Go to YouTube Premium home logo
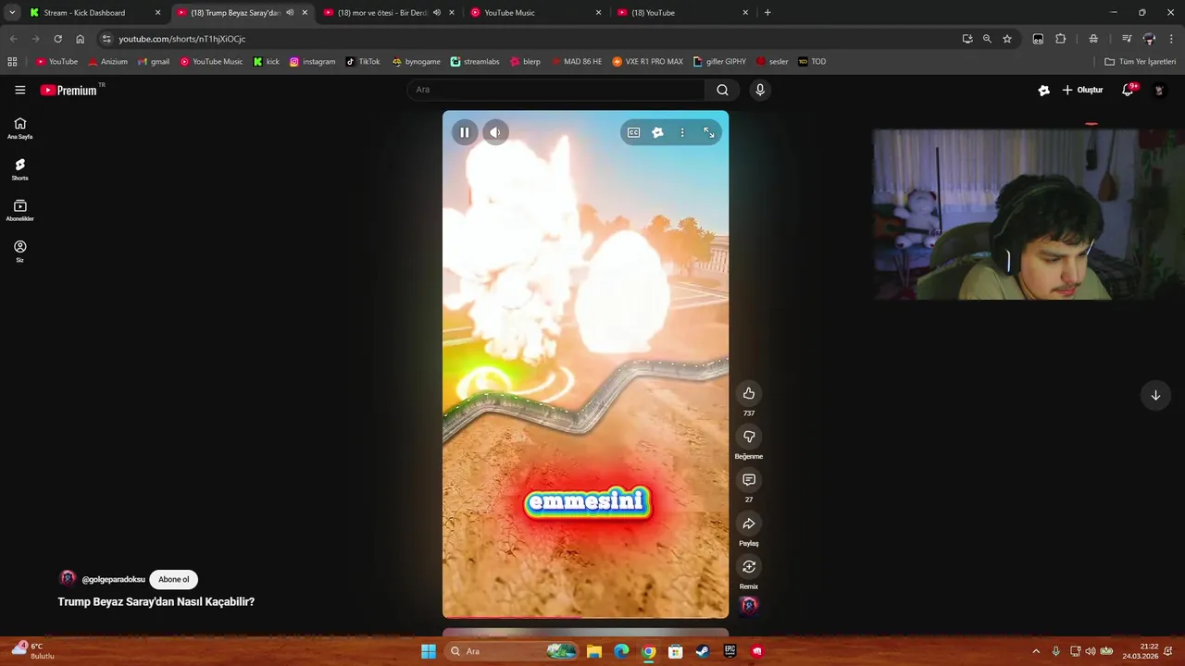 click(69, 90)
